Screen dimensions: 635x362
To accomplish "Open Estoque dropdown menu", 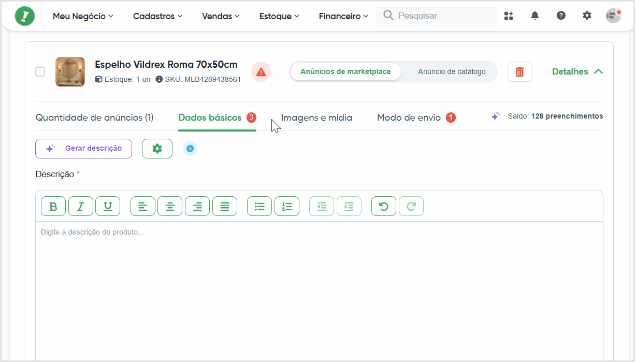I will tap(279, 16).
